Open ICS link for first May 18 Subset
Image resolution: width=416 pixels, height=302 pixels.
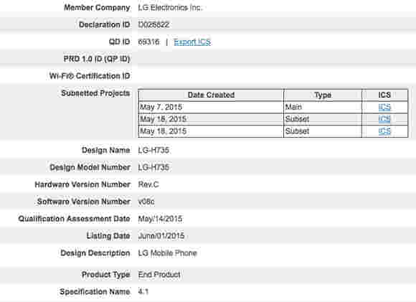click(384, 119)
